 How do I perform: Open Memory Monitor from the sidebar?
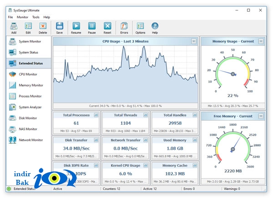click(29, 85)
